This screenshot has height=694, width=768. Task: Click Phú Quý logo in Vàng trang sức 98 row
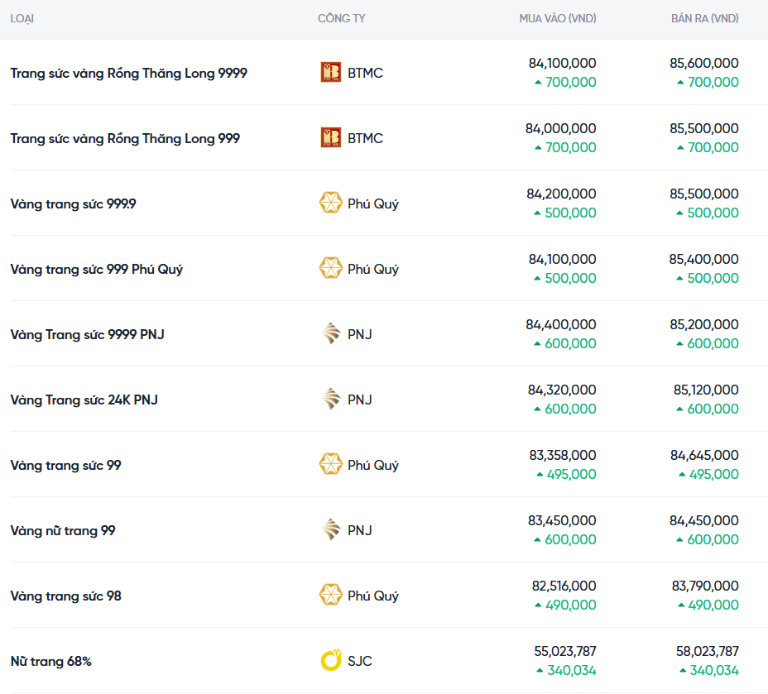click(x=330, y=596)
